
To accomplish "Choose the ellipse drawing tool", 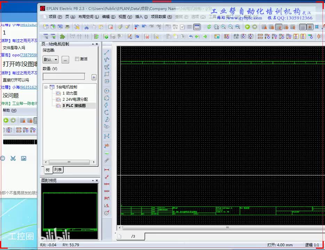I will [107, 127].
